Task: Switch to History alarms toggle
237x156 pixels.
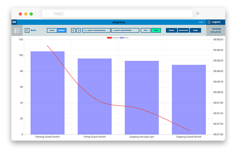Action: click(62, 30)
